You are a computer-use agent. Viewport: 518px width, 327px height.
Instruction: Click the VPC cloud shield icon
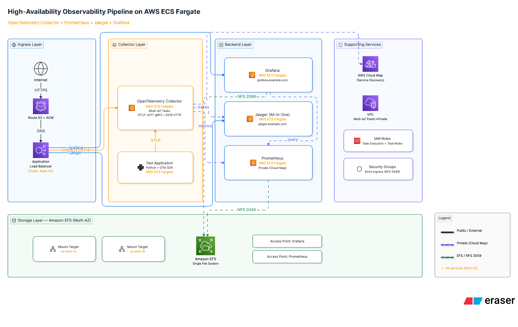click(x=370, y=103)
